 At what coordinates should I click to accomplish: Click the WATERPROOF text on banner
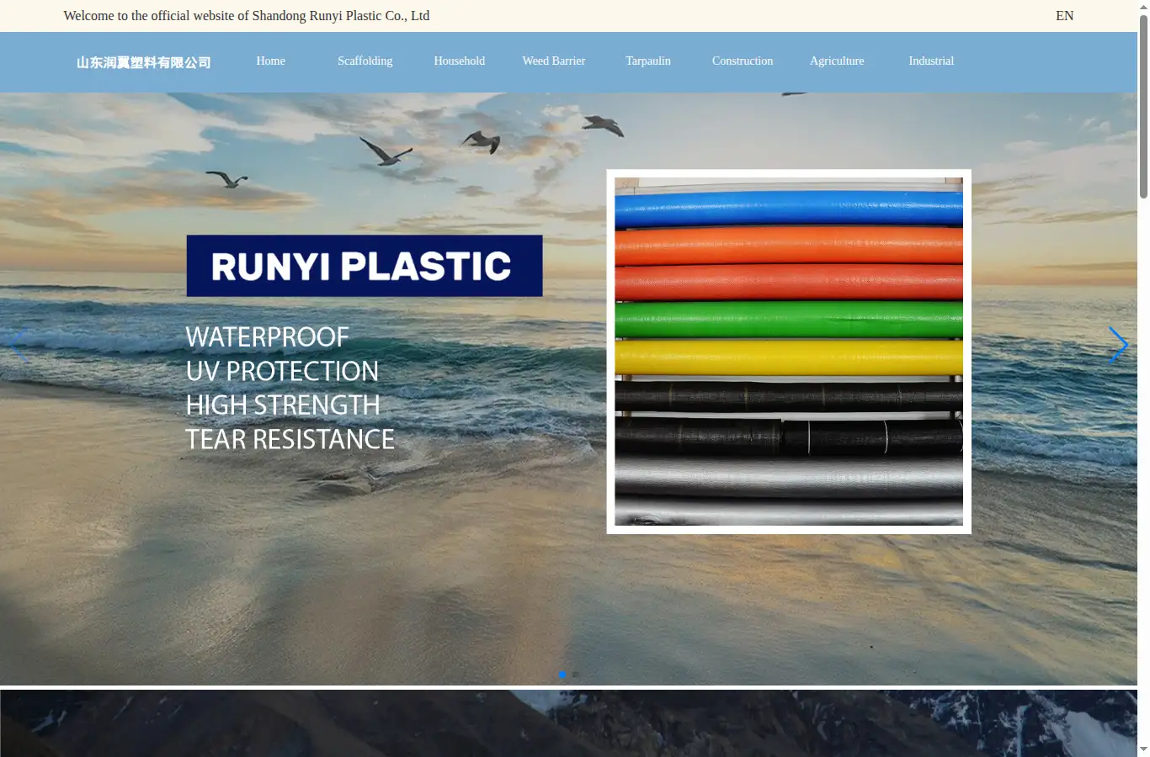[267, 337]
